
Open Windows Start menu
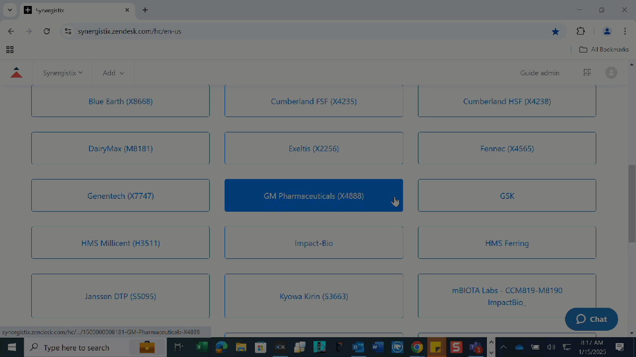pos(12,347)
